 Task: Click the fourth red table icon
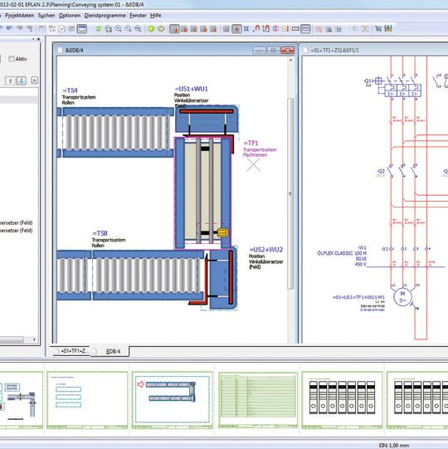[203, 29]
